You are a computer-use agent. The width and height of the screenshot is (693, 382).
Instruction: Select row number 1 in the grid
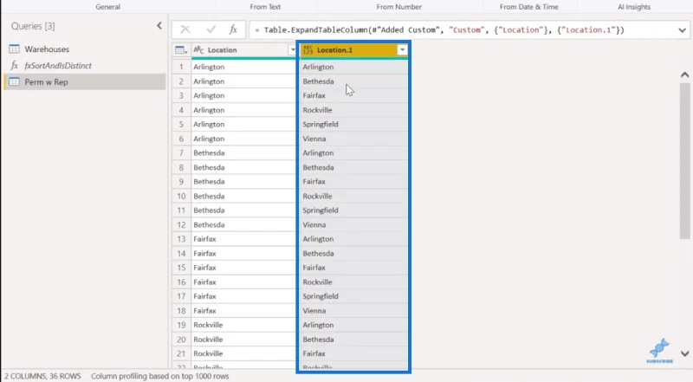181,67
